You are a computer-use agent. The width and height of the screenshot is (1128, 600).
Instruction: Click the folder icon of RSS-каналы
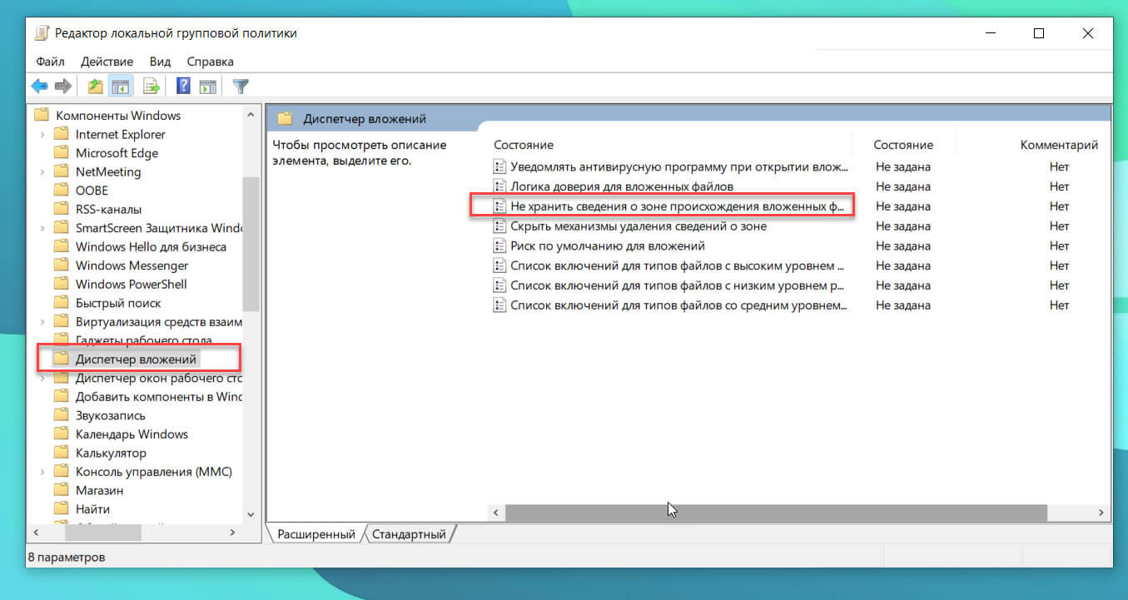point(61,209)
